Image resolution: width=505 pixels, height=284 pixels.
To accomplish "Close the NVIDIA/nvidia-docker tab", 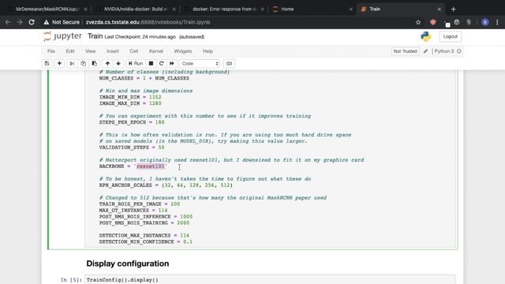I will (x=174, y=9).
